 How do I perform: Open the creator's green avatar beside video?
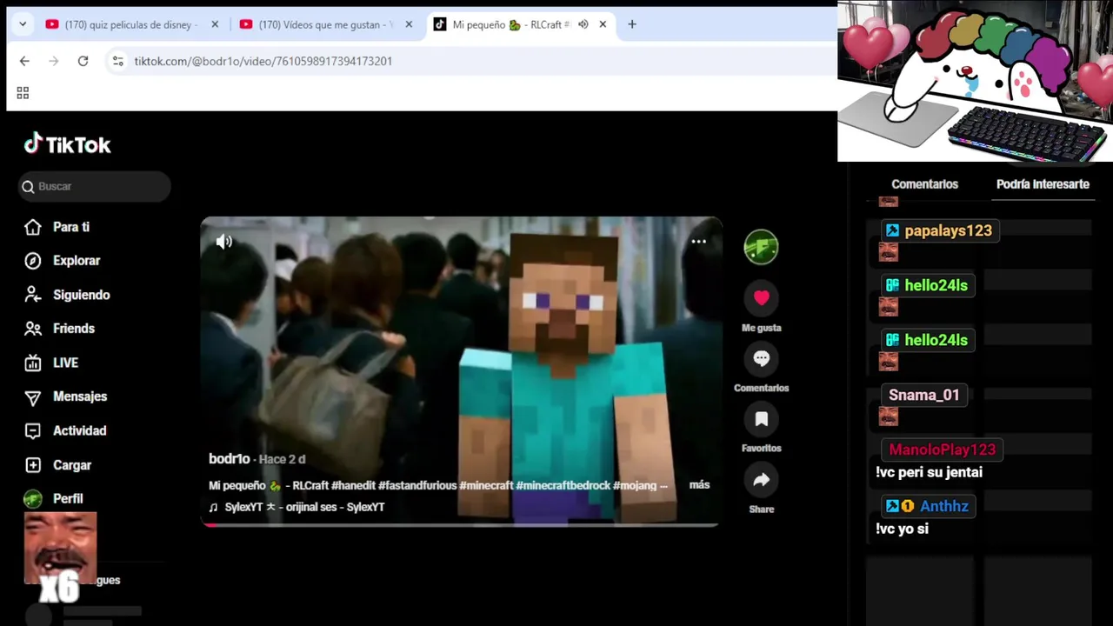click(x=761, y=247)
